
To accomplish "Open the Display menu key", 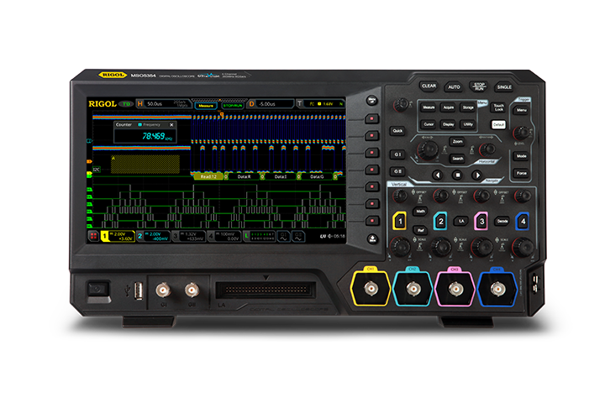I will coord(449,124).
